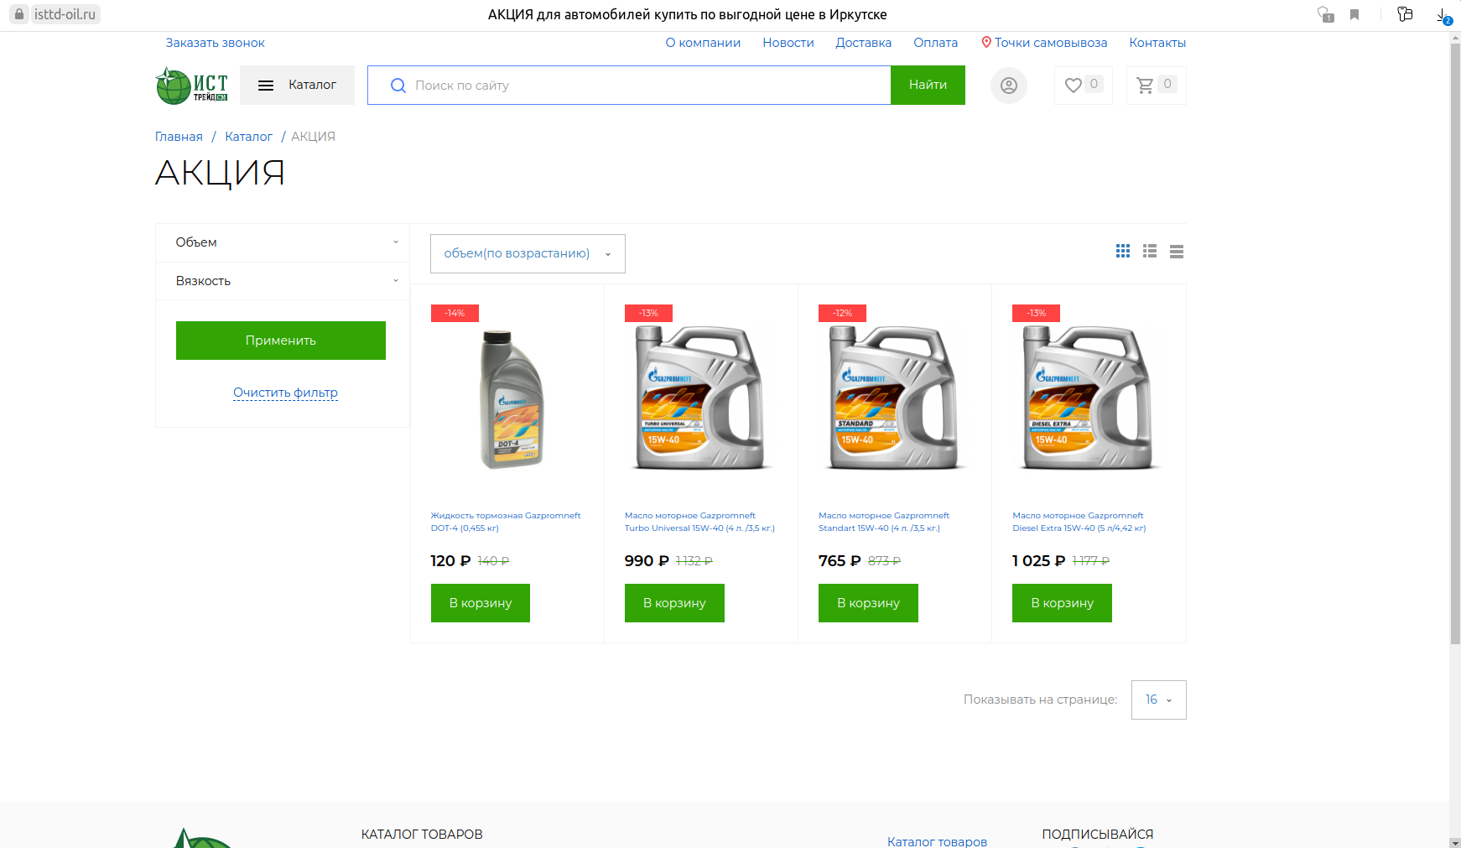Click the browser translate page icon
The height and width of the screenshot is (848, 1461).
pos(1405,14)
